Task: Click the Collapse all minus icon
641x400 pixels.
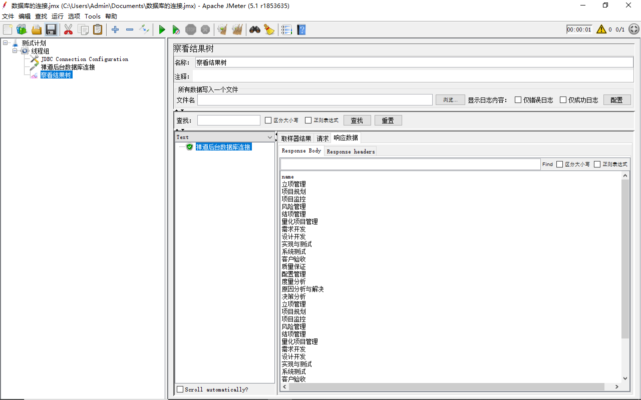Action: pos(130,29)
